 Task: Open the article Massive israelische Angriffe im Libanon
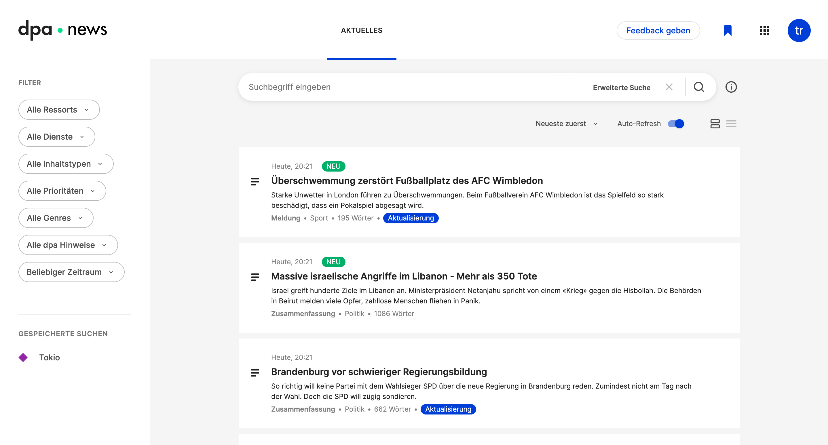(404, 276)
